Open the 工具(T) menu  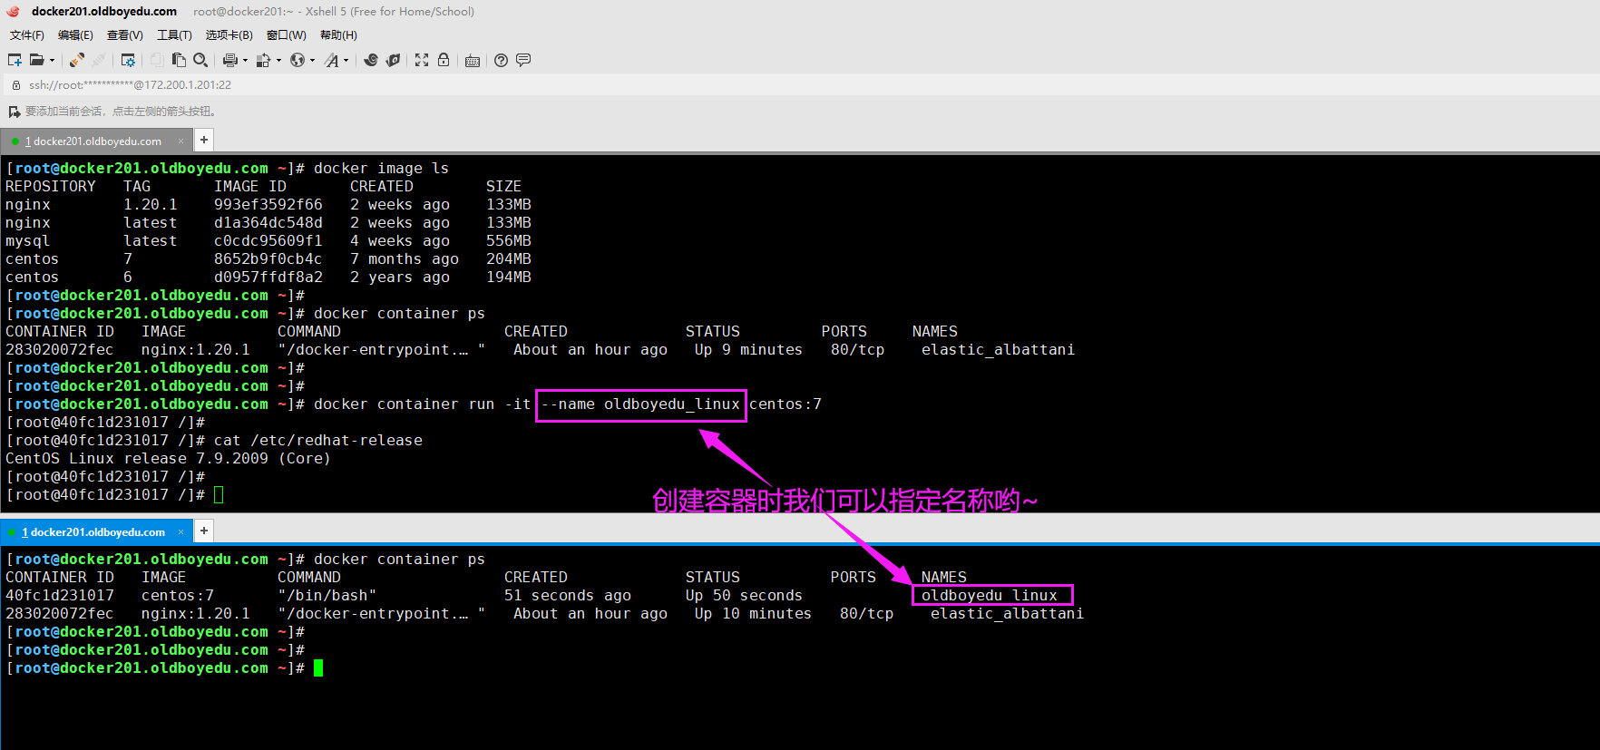(x=174, y=34)
